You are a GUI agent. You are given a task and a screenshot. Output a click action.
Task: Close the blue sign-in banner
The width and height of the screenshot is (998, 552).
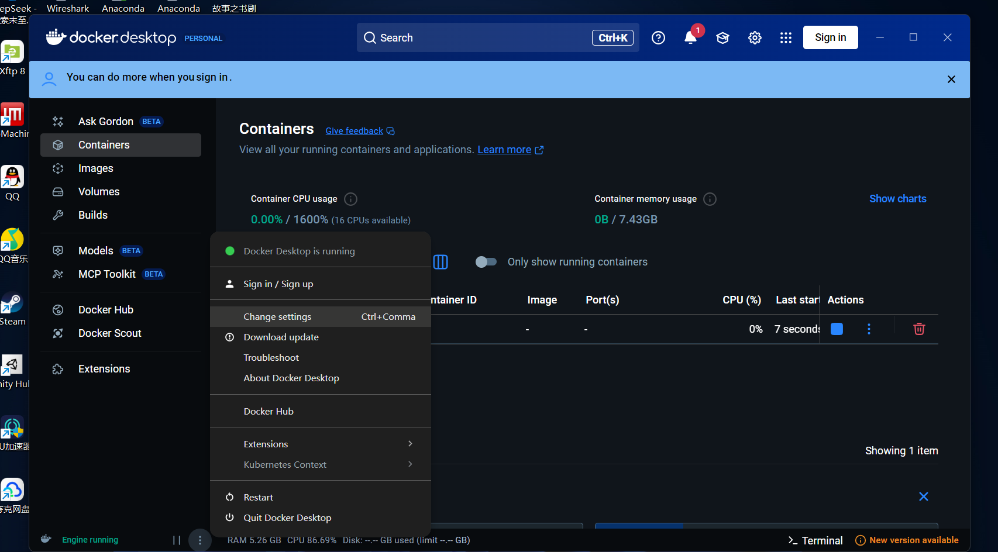coord(951,80)
